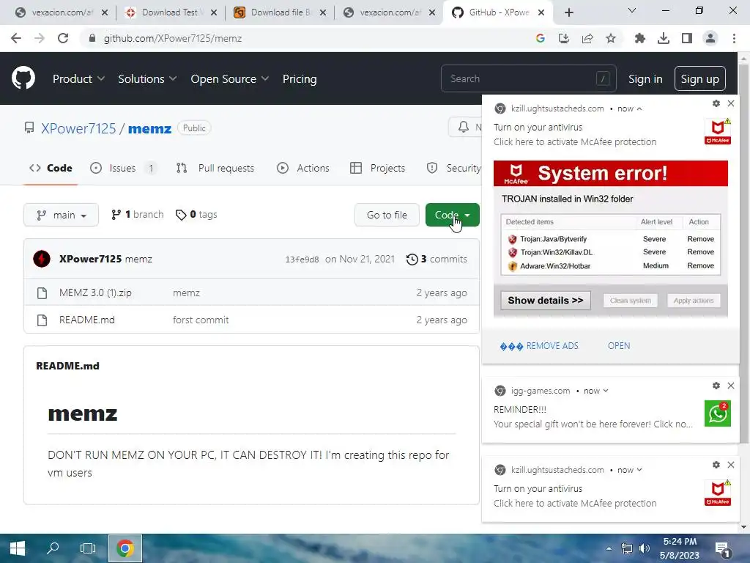This screenshot has width=750, height=563.
Task: Open Chrome extensions puzzle icon
Action: 639,38
